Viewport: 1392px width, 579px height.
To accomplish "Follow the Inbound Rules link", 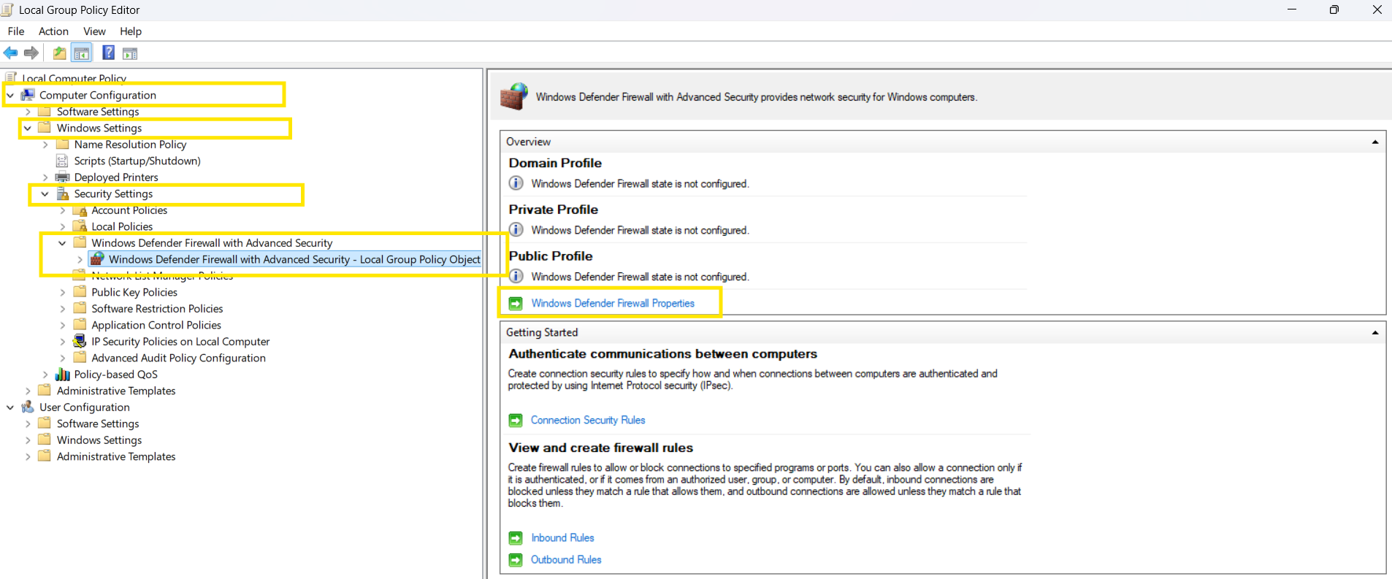I will [x=562, y=537].
